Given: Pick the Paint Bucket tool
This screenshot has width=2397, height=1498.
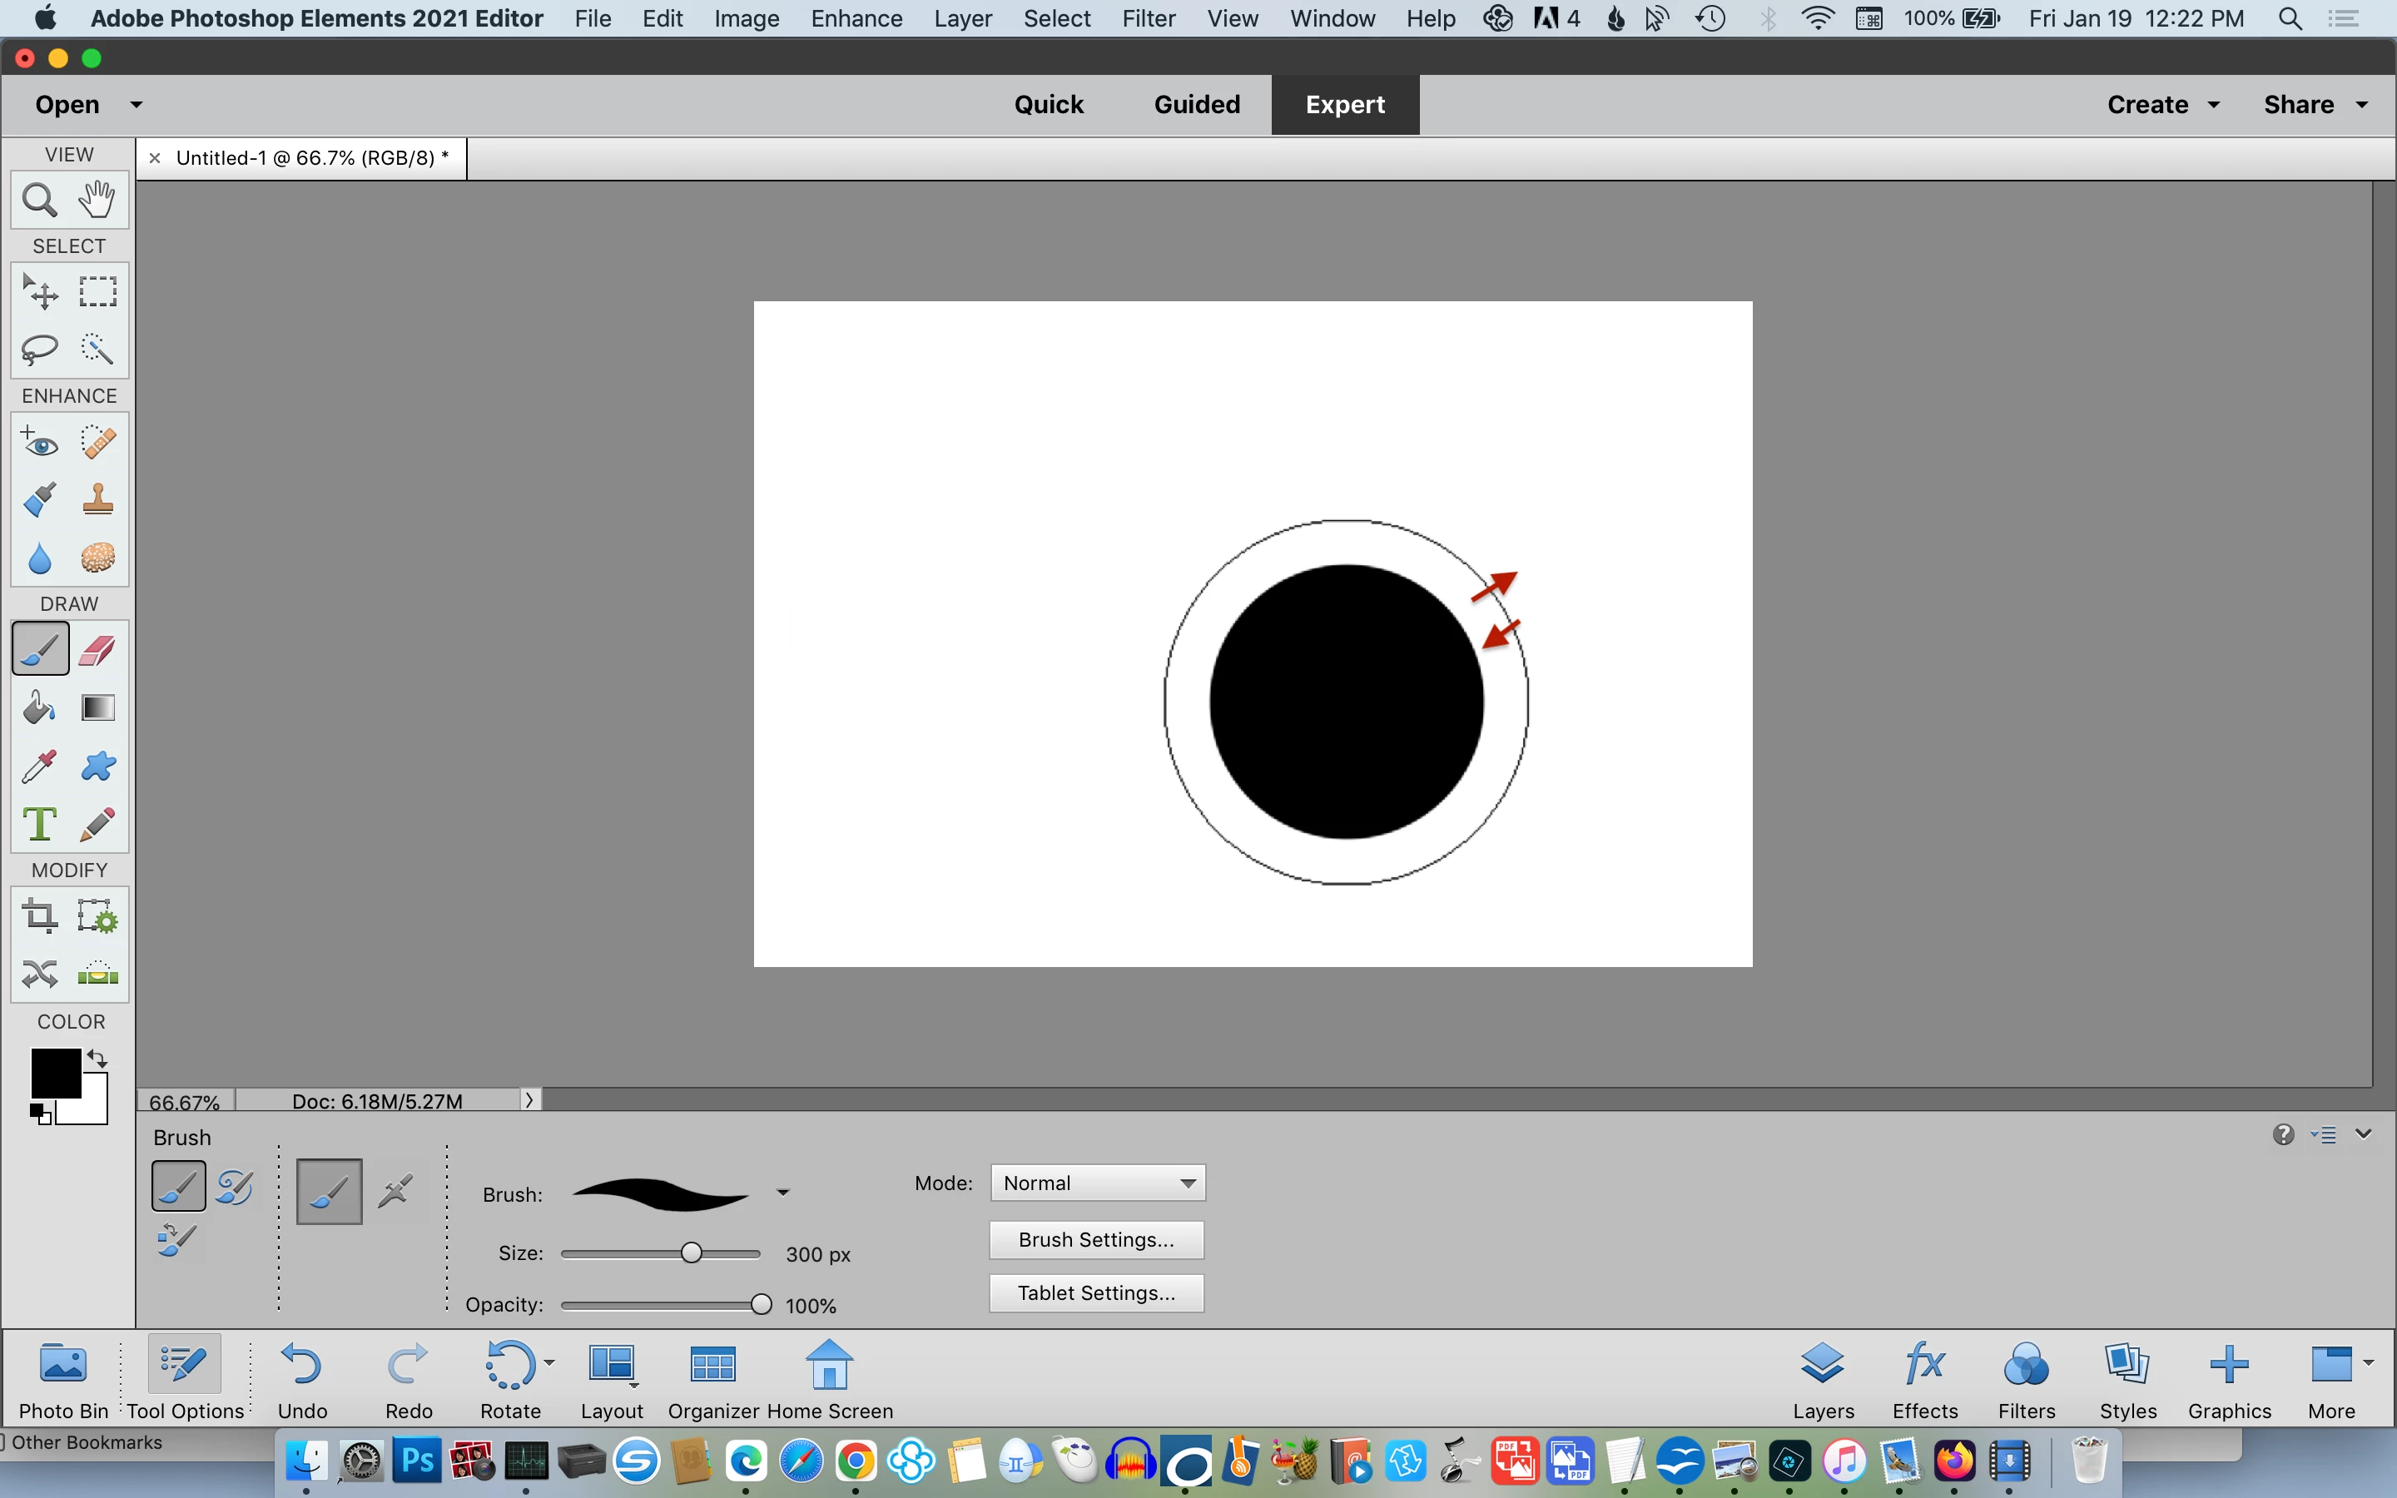Looking at the screenshot, I should (40, 707).
